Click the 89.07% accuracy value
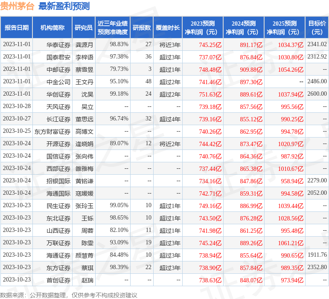329x299 pixels. pyautogui.click(x=119, y=144)
